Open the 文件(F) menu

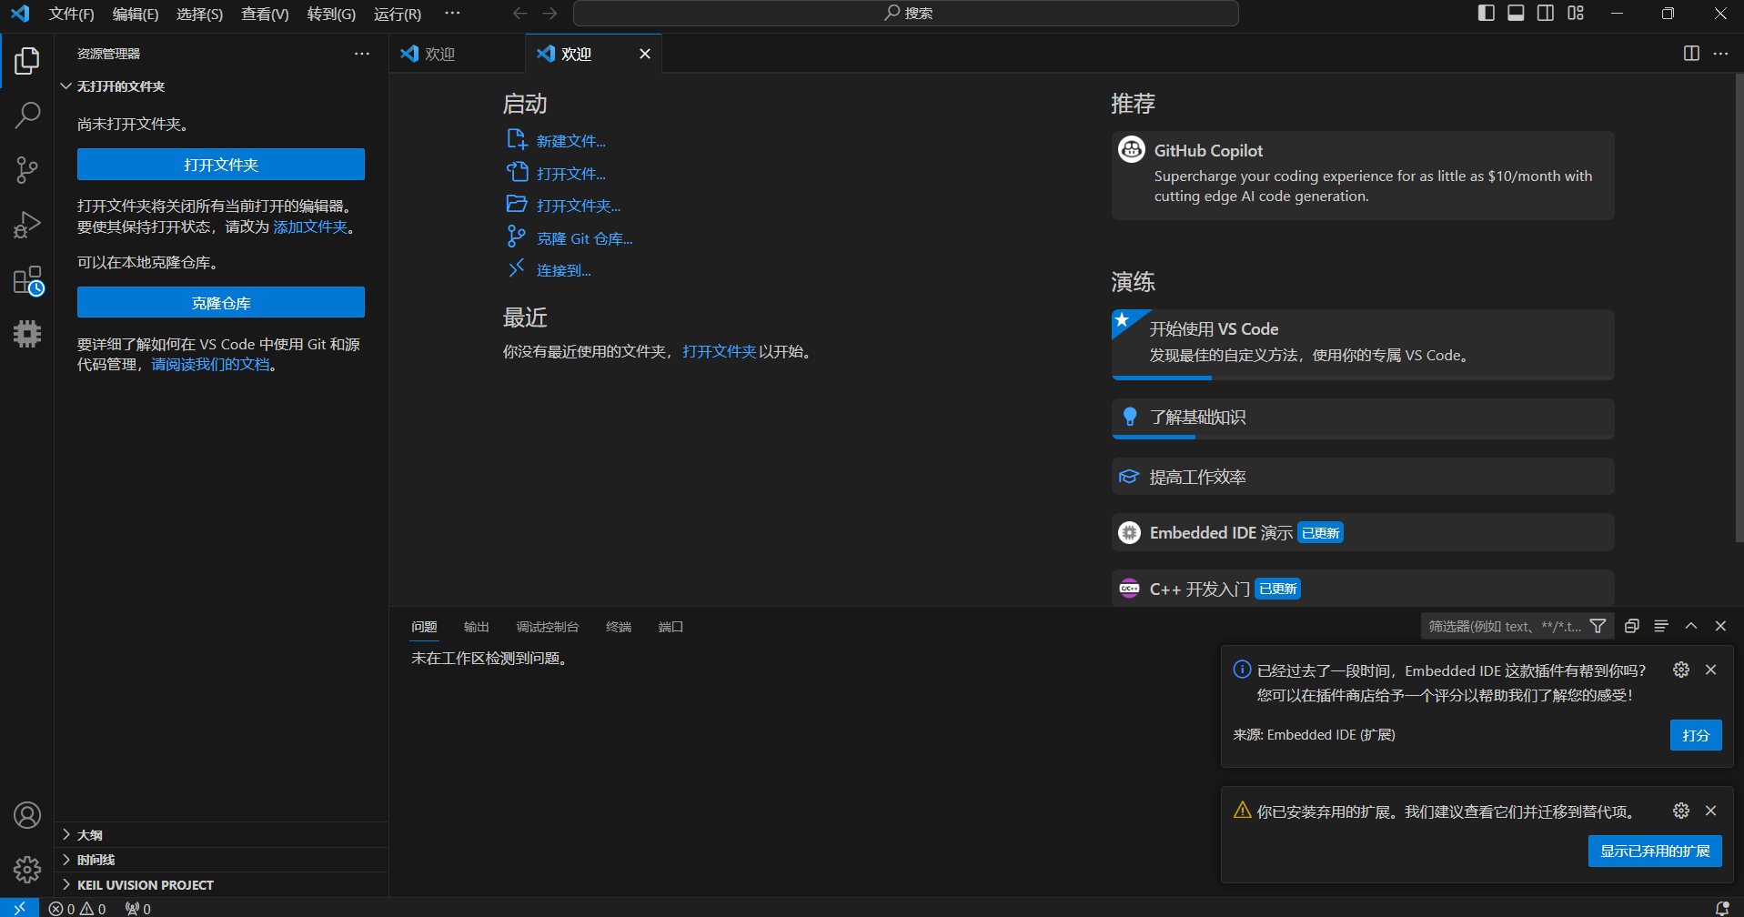click(71, 14)
